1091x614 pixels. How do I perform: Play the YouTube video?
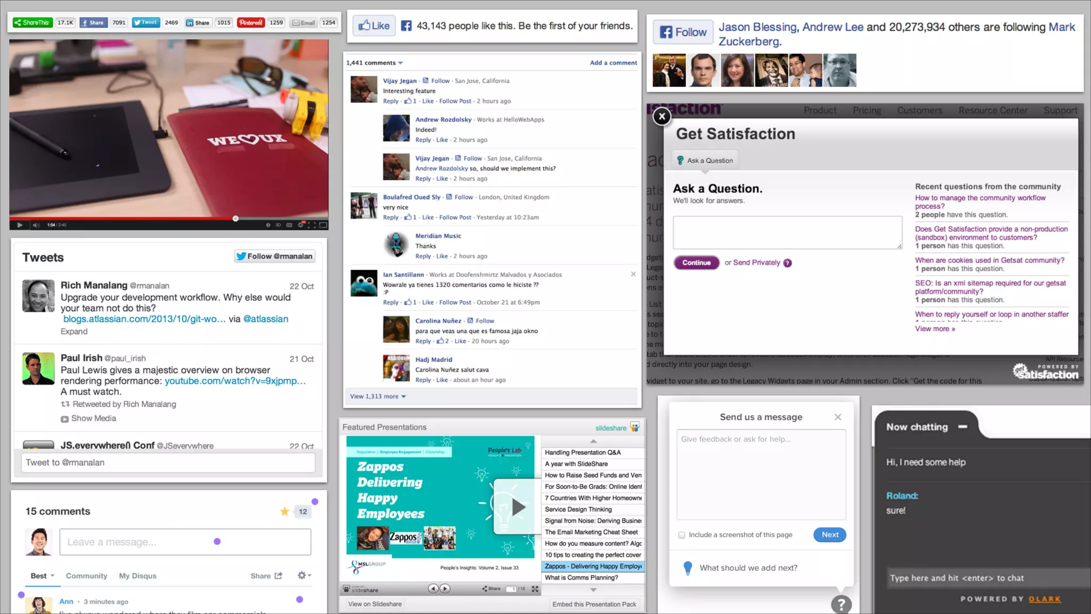pyautogui.click(x=20, y=225)
